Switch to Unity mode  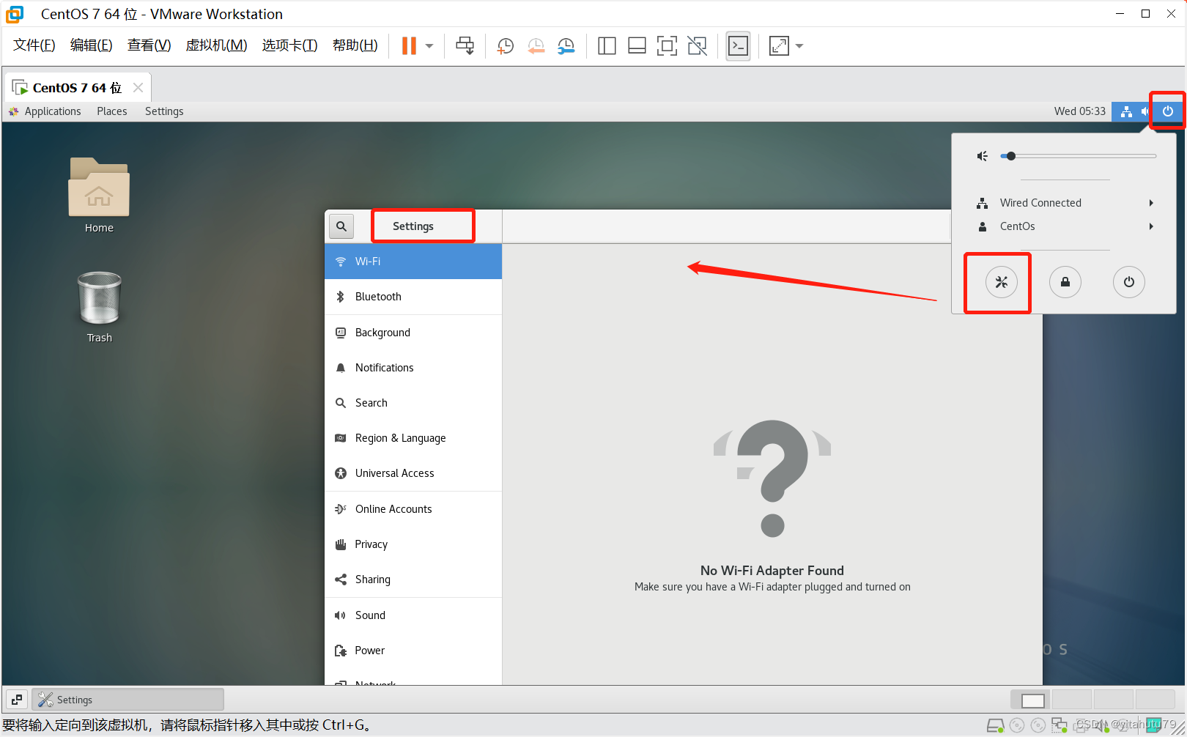pos(697,46)
